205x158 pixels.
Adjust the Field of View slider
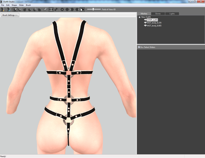pos(94,9)
